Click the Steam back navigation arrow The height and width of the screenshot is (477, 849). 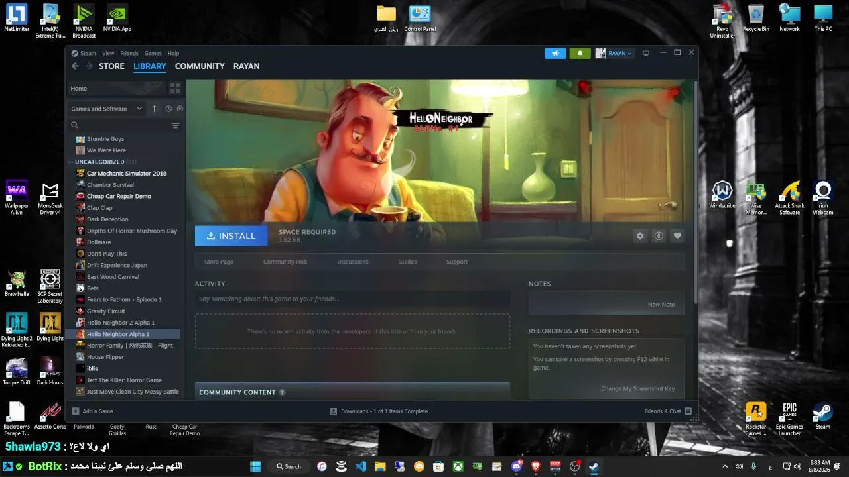point(75,66)
